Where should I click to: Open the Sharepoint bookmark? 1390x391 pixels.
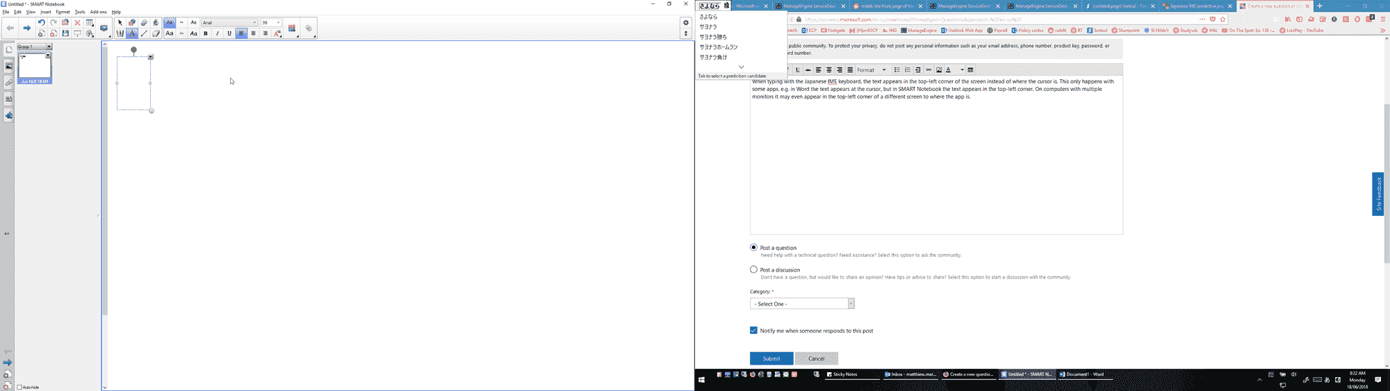click(1125, 31)
